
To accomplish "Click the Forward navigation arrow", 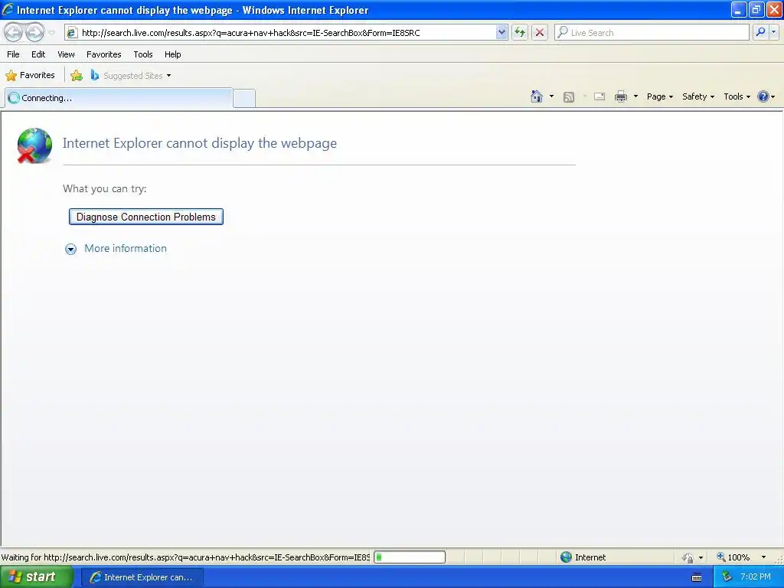I will (x=34, y=32).
